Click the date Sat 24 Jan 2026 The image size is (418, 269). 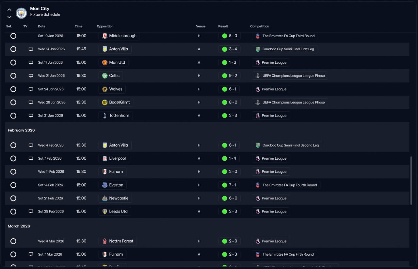[51, 89]
